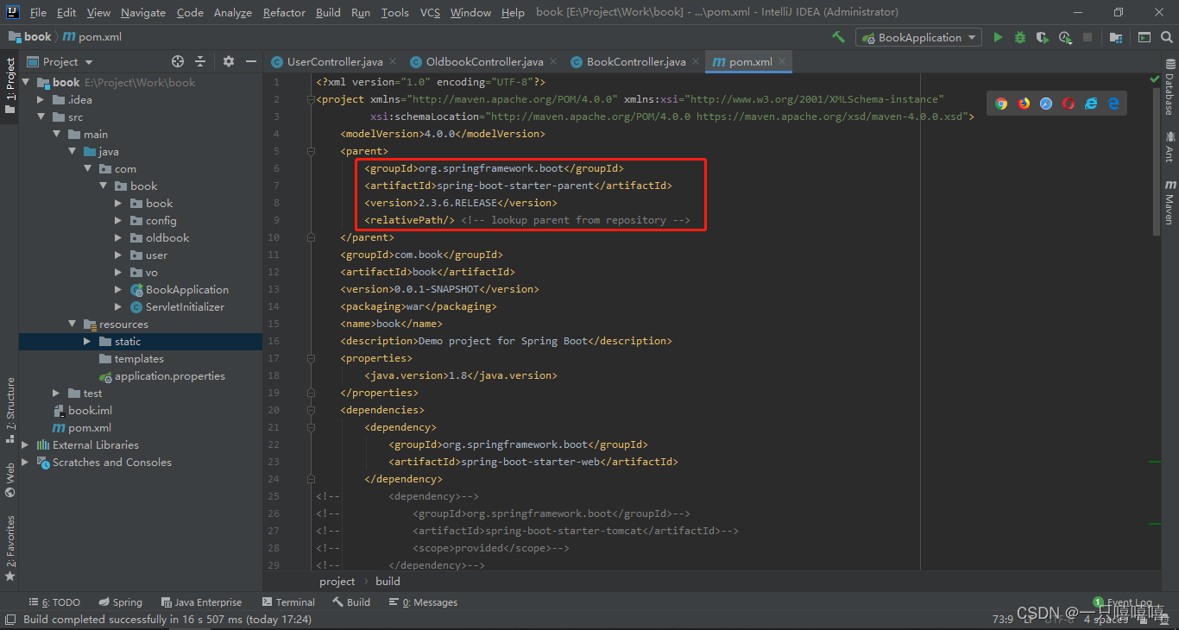Toggle the Spring tool window
Screen dimensions: 1179x630
(x=120, y=602)
